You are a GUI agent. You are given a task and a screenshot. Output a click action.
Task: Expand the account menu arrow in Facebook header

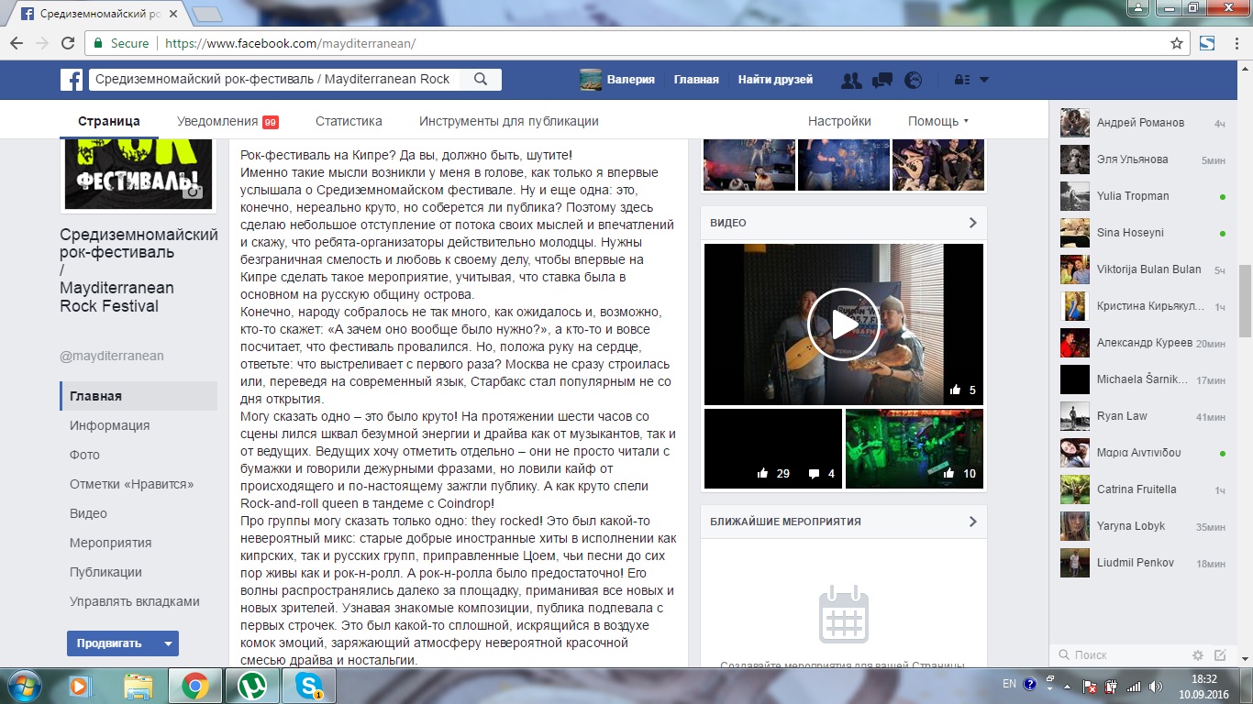point(984,80)
